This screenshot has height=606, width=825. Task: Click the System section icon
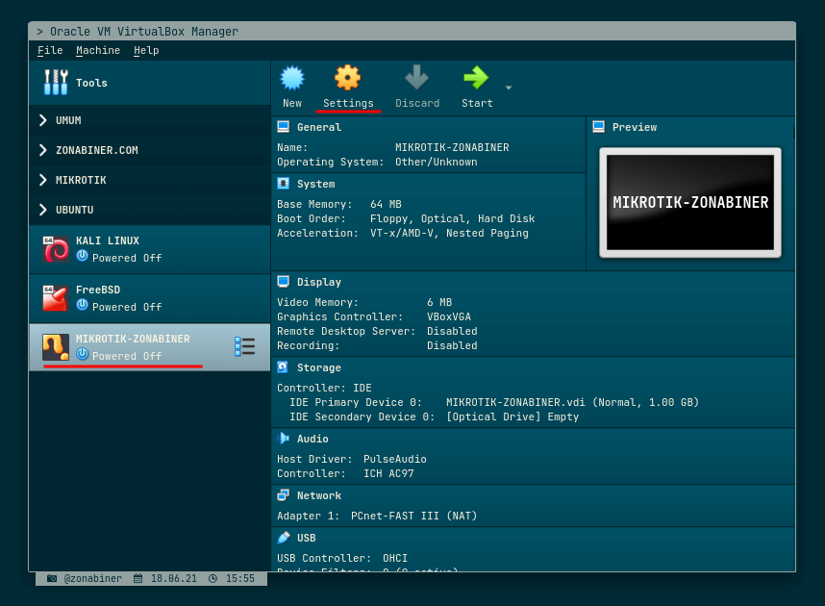point(283,184)
